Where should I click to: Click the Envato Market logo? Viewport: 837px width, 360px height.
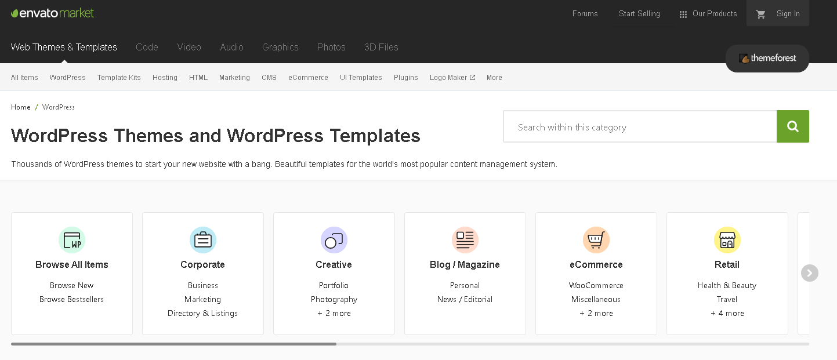[x=52, y=13]
